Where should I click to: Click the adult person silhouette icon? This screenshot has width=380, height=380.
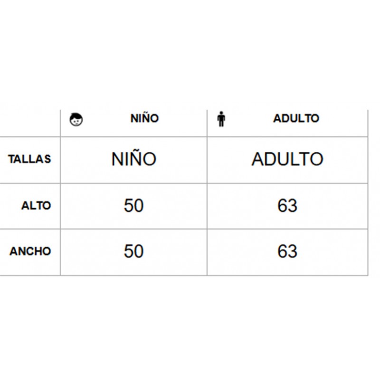(x=221, y=119)
